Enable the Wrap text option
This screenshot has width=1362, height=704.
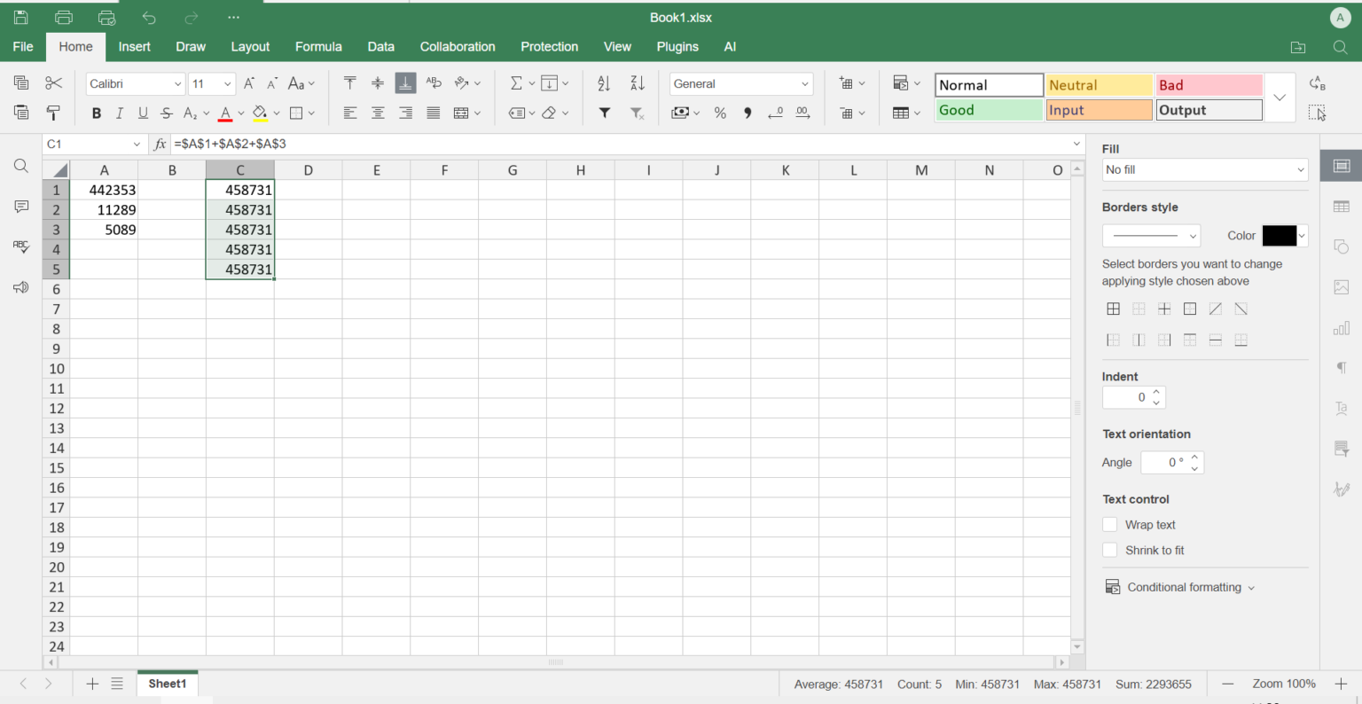pos(1110,524)
